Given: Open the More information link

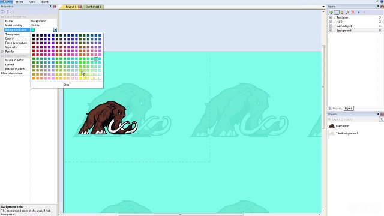Looking at the screenshot, I should (x=11, y=73).
